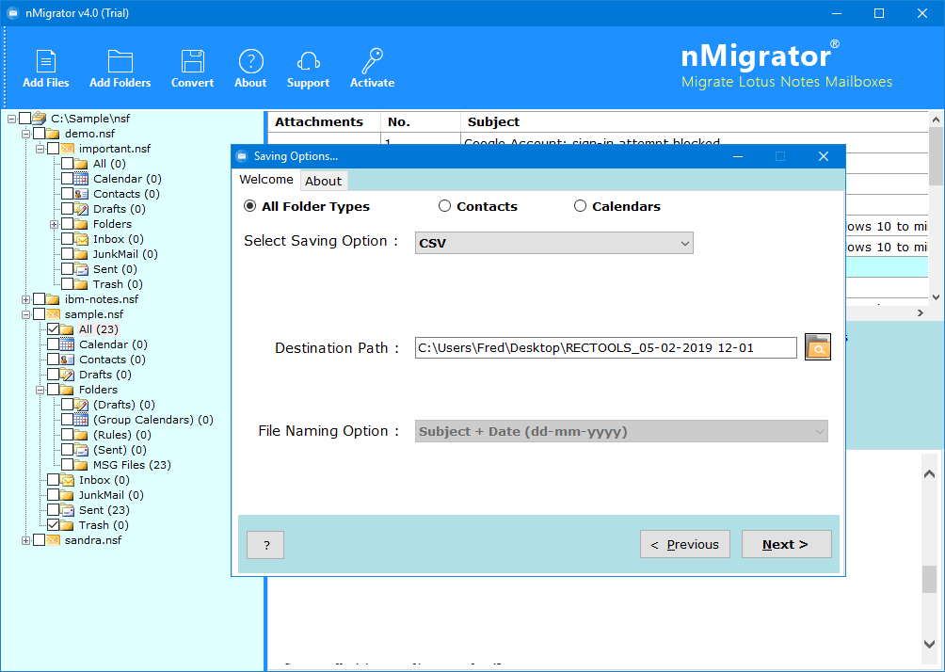Viewport: 945px width, 672px height.
Task: Collapse the demo.nsf tree node
Action: pyautogui.click(x=26, y=134)
